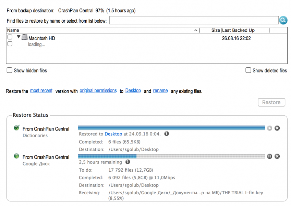Screen dimensions: 291x206
Task: Click the green status dot for Google Диск
Action: coord(16,156)
